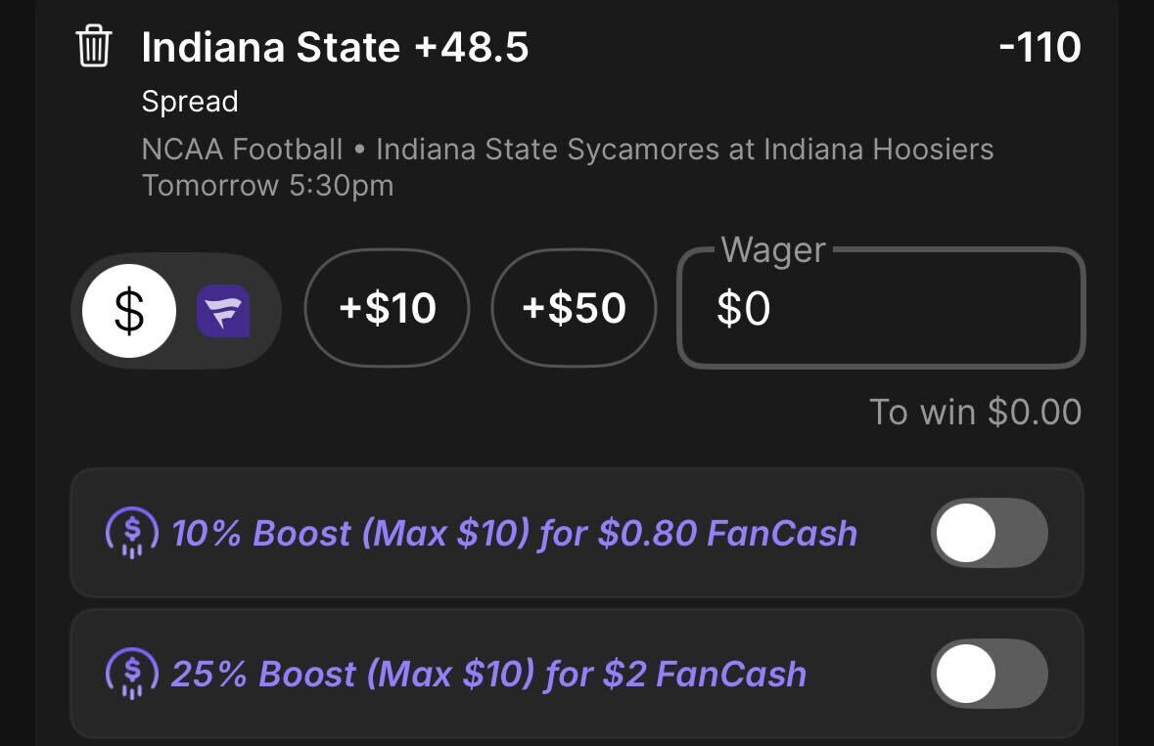The image size is (1154, 746).
Task: Add $50 to the wager
Action: pyautogui.click(x=574, y=308)
